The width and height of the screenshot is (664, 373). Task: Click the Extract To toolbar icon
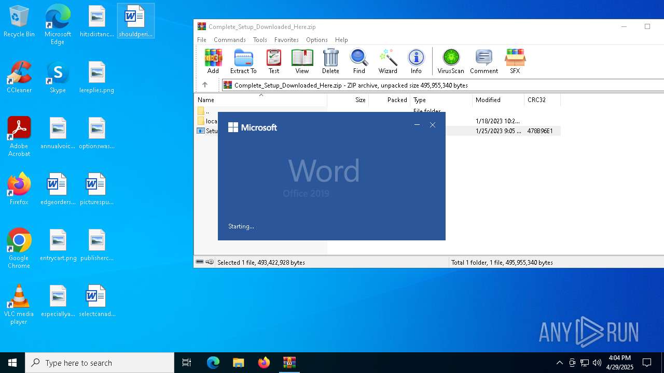(243, 62)
